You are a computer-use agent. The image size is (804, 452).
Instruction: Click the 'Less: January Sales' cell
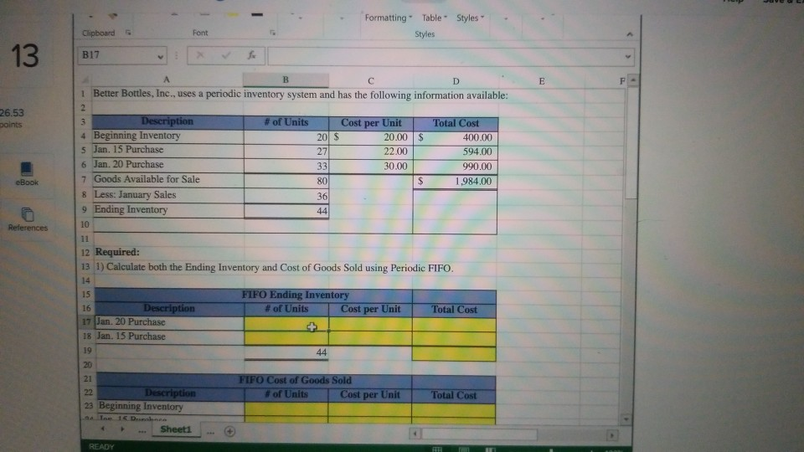[x=167, y=195]
